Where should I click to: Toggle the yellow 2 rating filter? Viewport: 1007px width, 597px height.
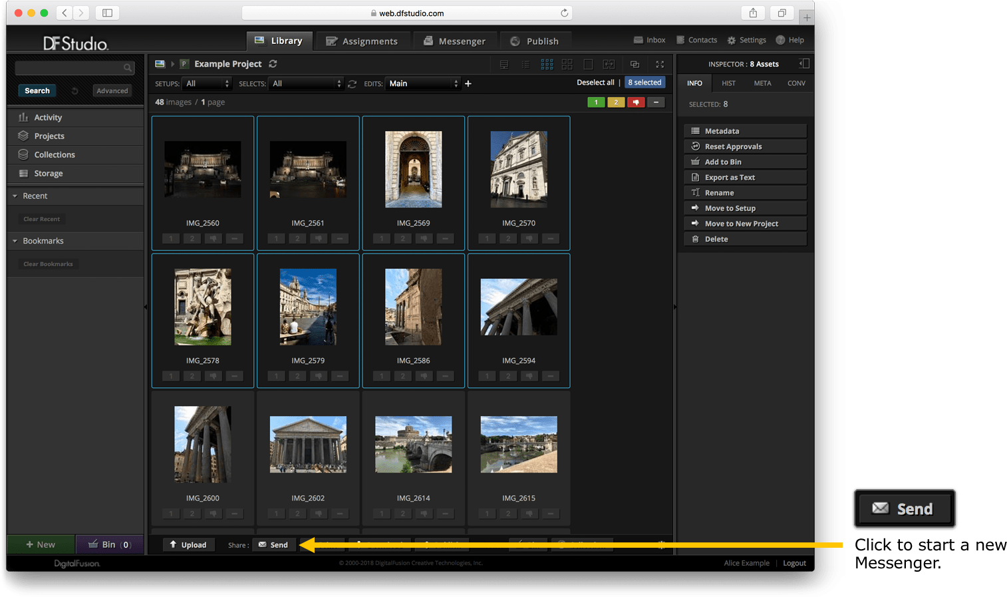click(x=616, y=102)
